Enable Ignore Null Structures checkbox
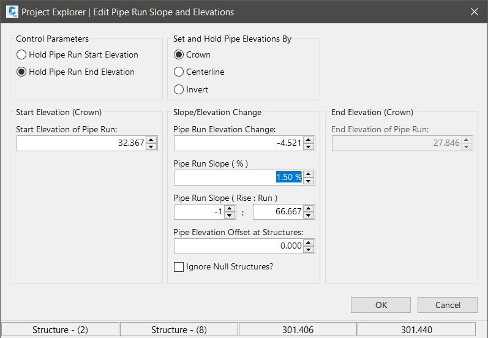Screen dimensions: 488x338 pyautogui.click(x=179, y=267)
